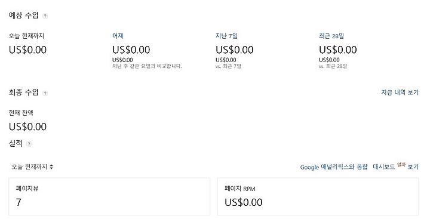Click help icon next to 실적
Screen dimensions: 430x219
(x=29, y=144)
